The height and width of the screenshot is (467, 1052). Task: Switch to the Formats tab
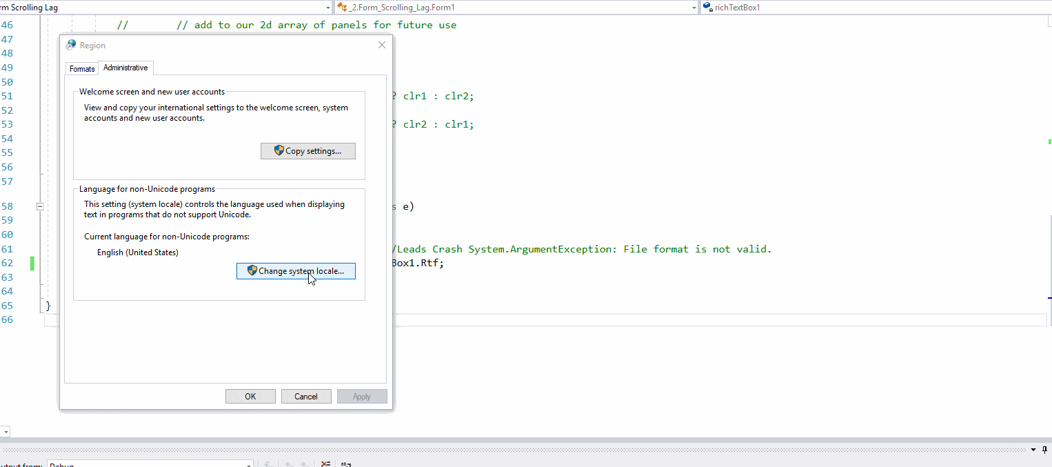tap(81, 68)
